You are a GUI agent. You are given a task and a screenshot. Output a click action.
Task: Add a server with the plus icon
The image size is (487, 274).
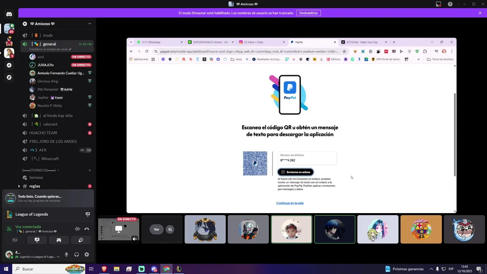pos(9,65)
